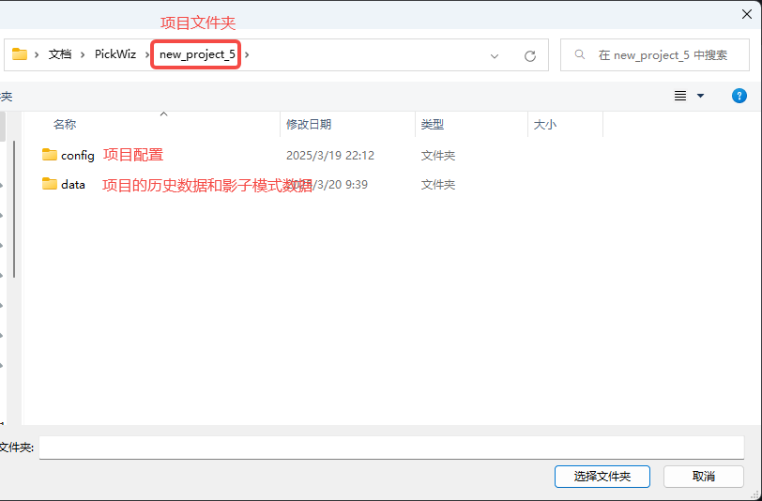Screen dimensions: 762x501
Task: Click the search box for new_project_5
Action: tap(666, 55)
